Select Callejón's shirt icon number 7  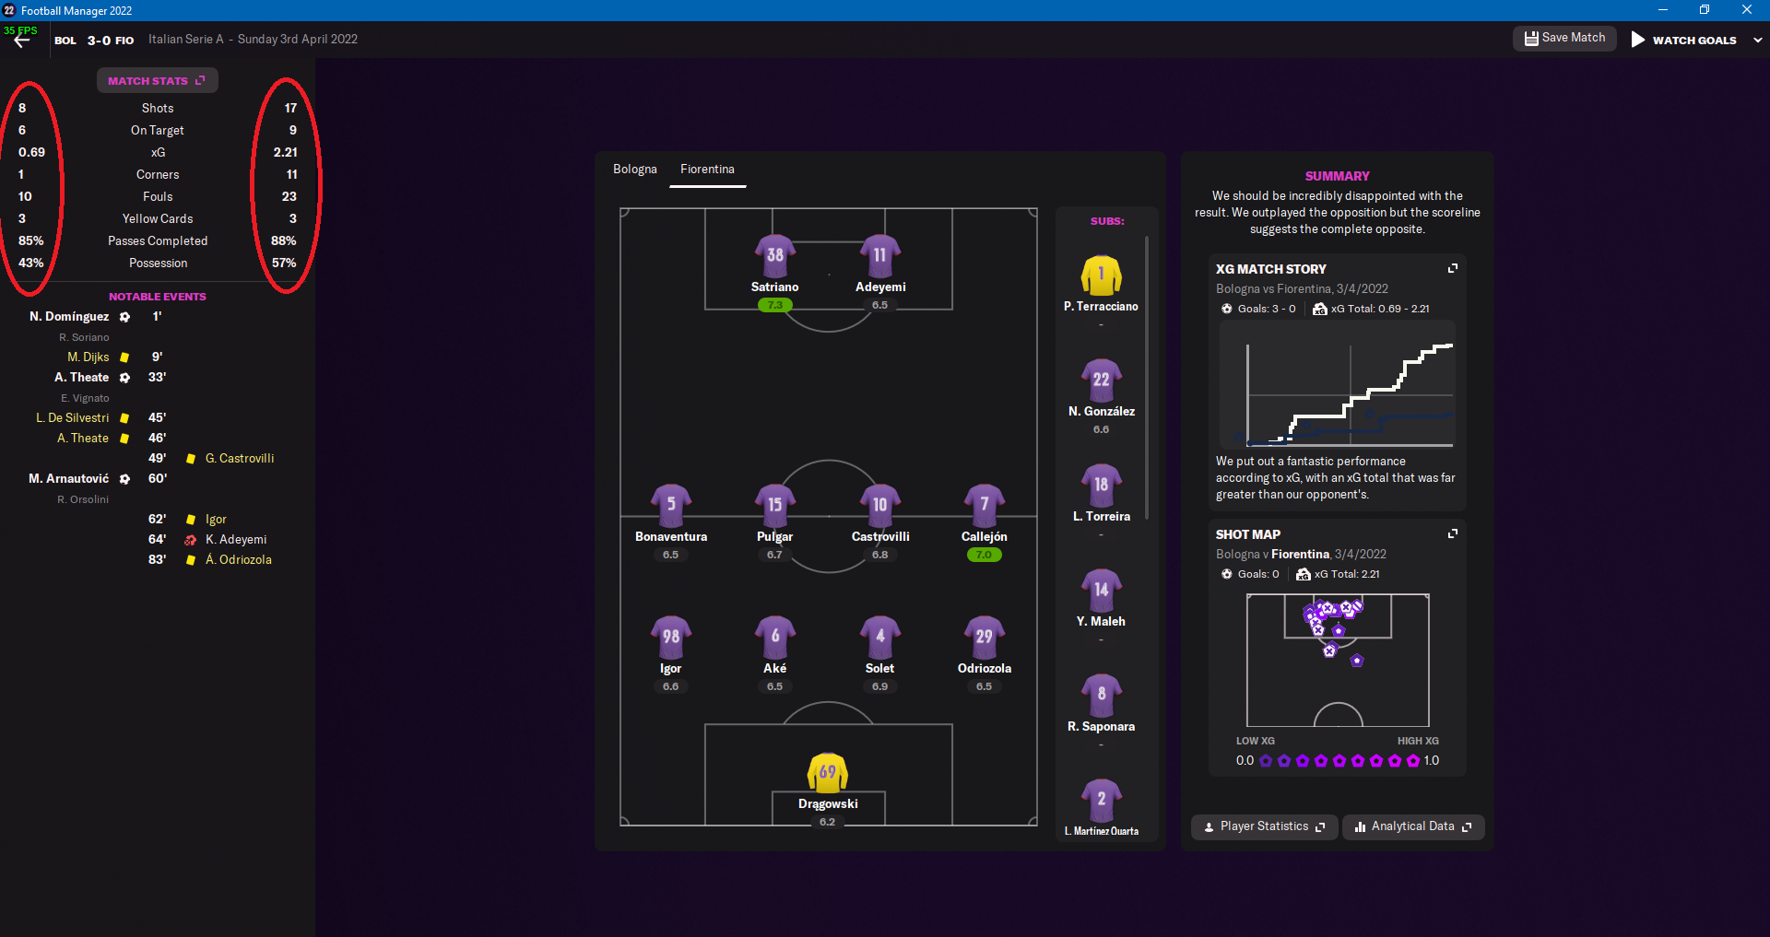985,505
